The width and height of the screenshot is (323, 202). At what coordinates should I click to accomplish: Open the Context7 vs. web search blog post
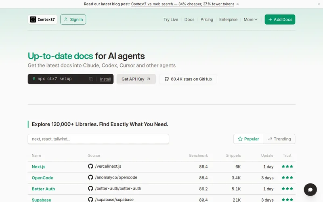[x=182, y=4]
